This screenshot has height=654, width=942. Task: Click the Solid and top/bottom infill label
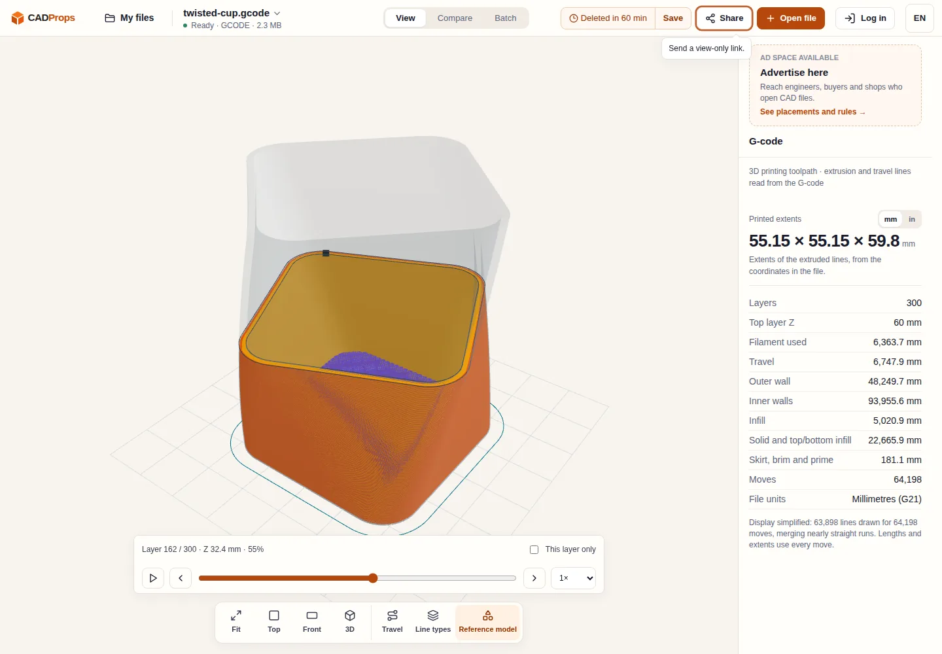coord(800,440)
